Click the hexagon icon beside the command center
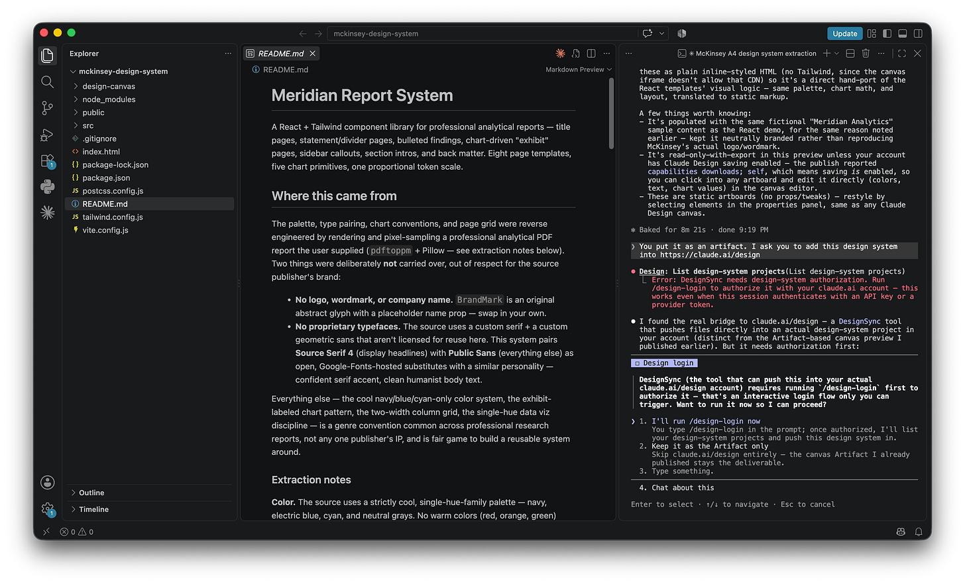This screenshot has width=965, height=584. (x=682, y=33)
